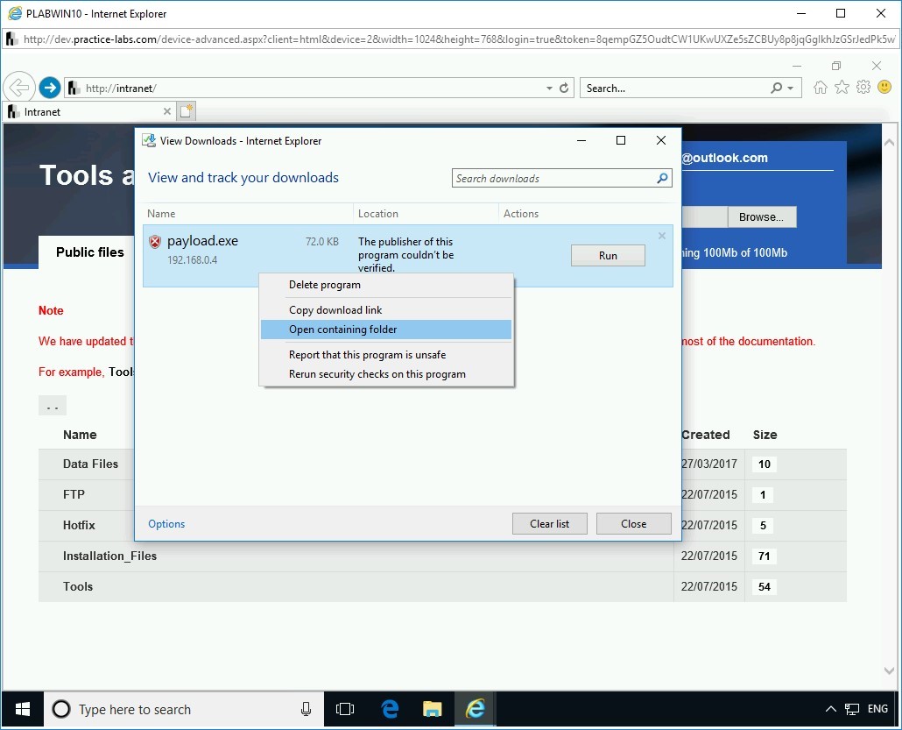
Task: Expand the address bar dropdown arrow
Action: (x=549, y=89)
